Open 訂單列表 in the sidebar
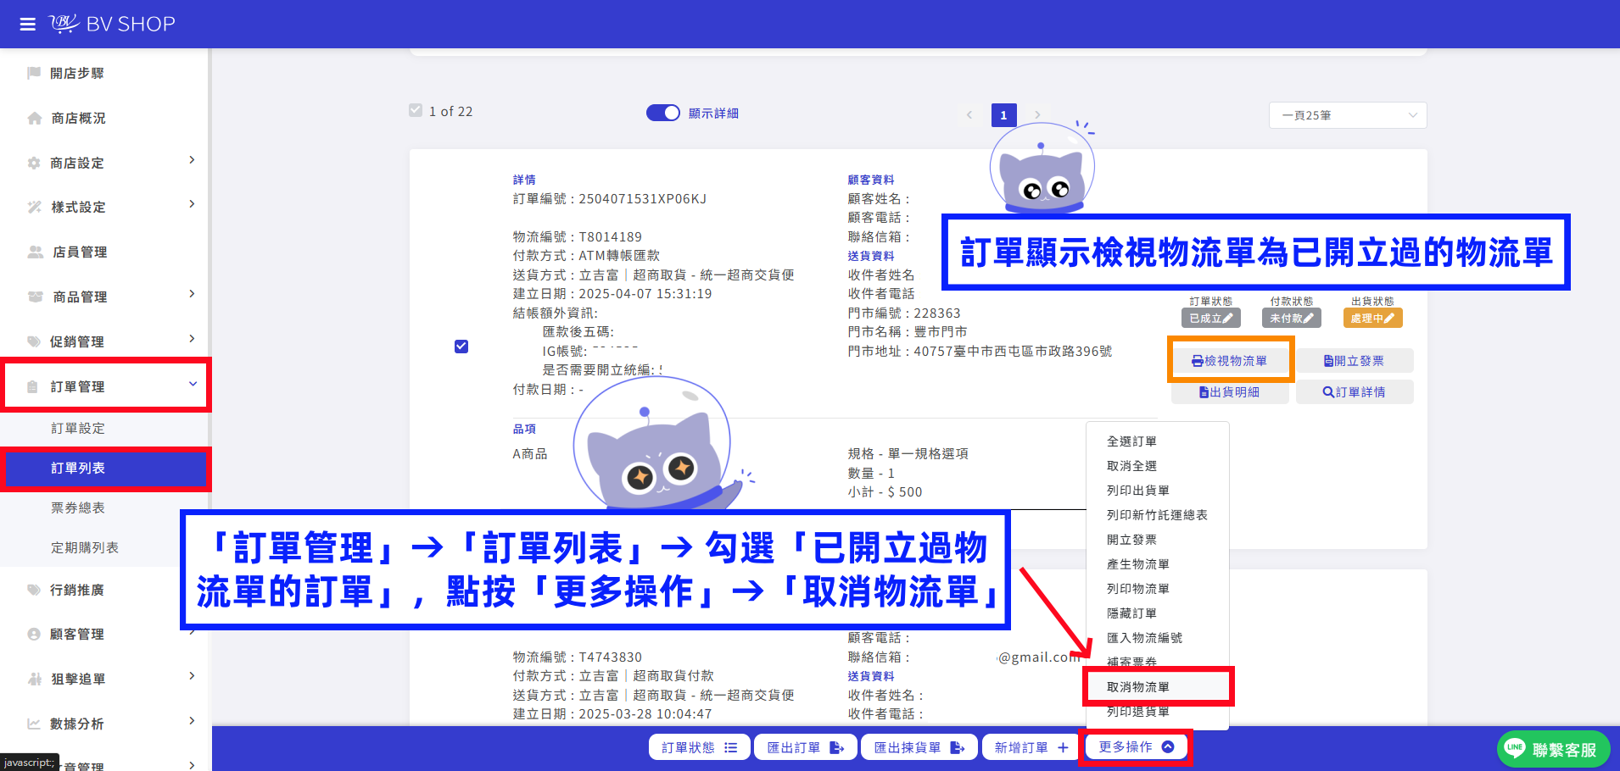Viewport: 1620px width, 771px height. (x=104, y=469)
